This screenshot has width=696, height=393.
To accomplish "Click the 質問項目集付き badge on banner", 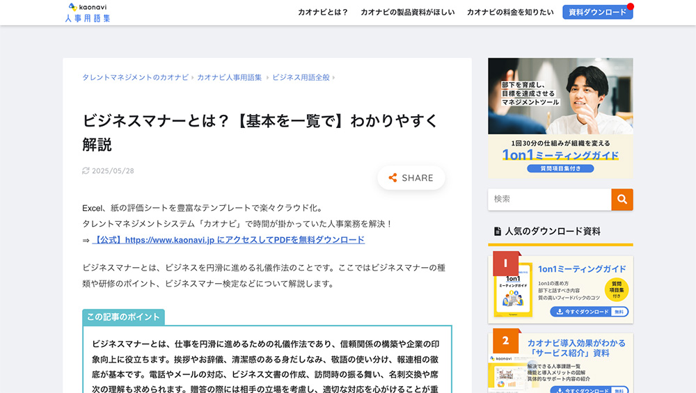I will pos(560,168).
